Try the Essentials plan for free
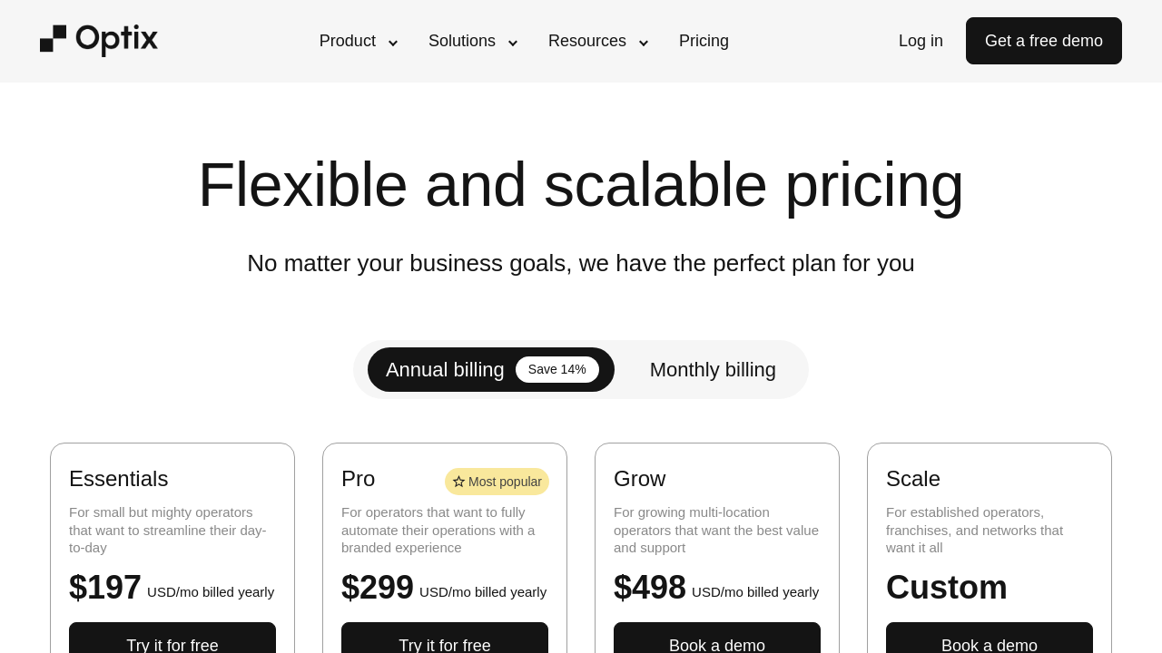The image size is (1162, 653). (172, 642)
